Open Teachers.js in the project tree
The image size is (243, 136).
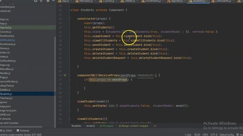point(6,98)
